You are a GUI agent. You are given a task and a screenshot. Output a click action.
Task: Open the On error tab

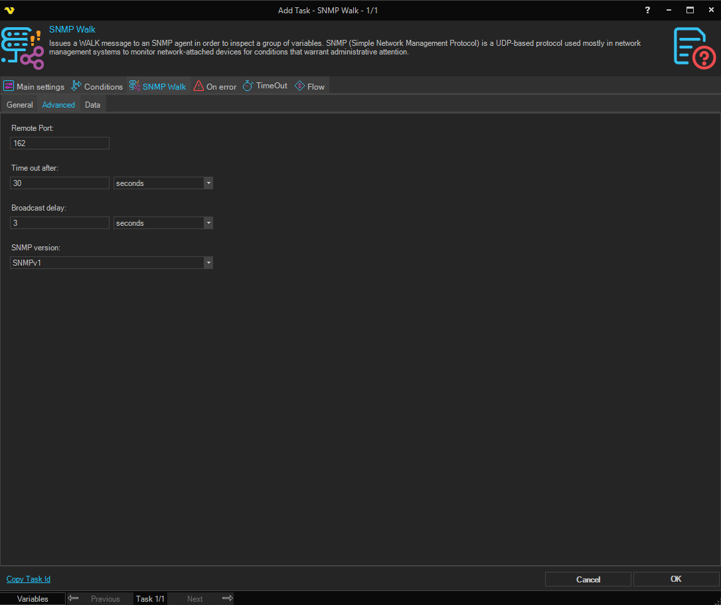pyautogui.click(x=215, y=86)
